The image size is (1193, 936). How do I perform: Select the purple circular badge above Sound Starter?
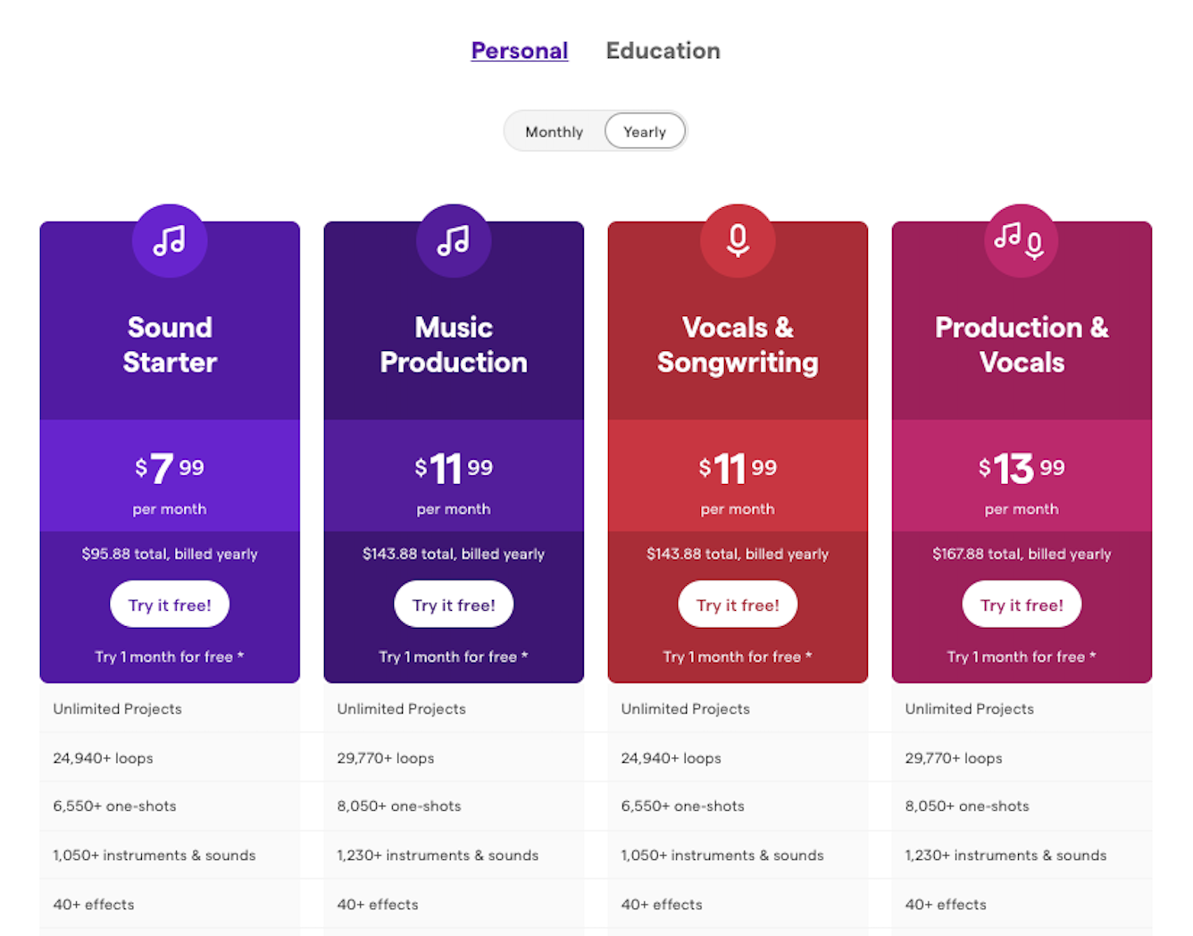[170, 239]
